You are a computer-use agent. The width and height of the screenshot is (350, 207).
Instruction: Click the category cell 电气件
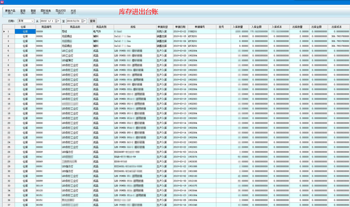coord(103,31)
